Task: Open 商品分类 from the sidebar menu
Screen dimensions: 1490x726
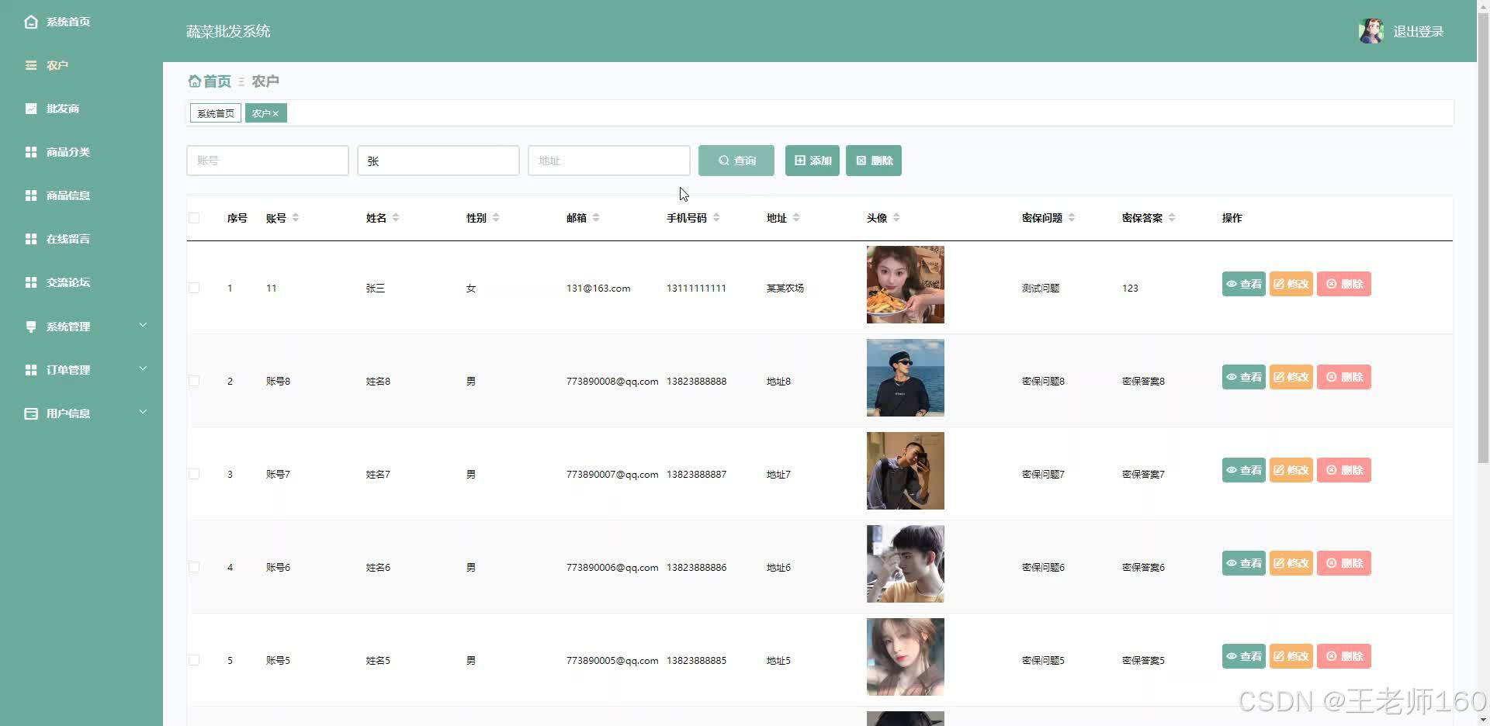Action: 68,152
